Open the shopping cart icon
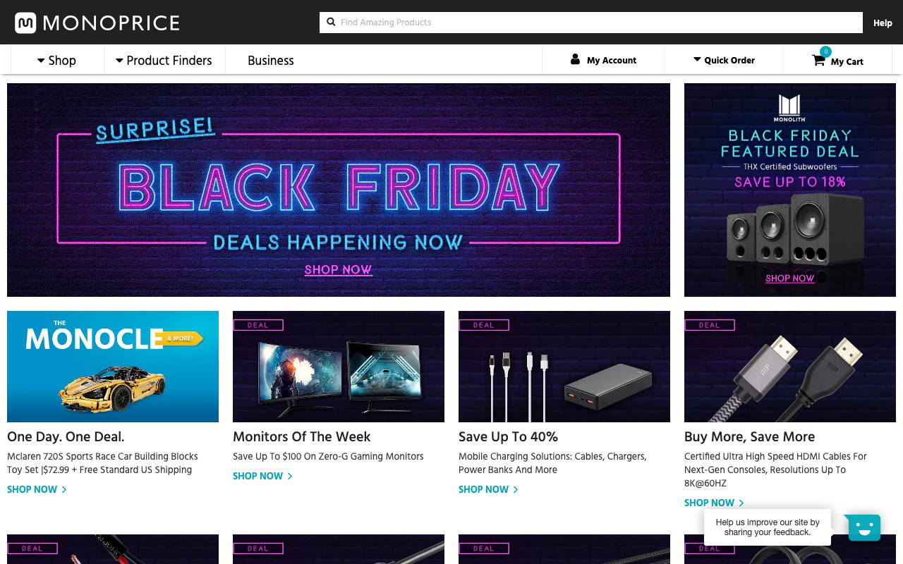Image resolution: width=903 pixels, height=564 pixels. pyautogui.click(x=818, y=61)
